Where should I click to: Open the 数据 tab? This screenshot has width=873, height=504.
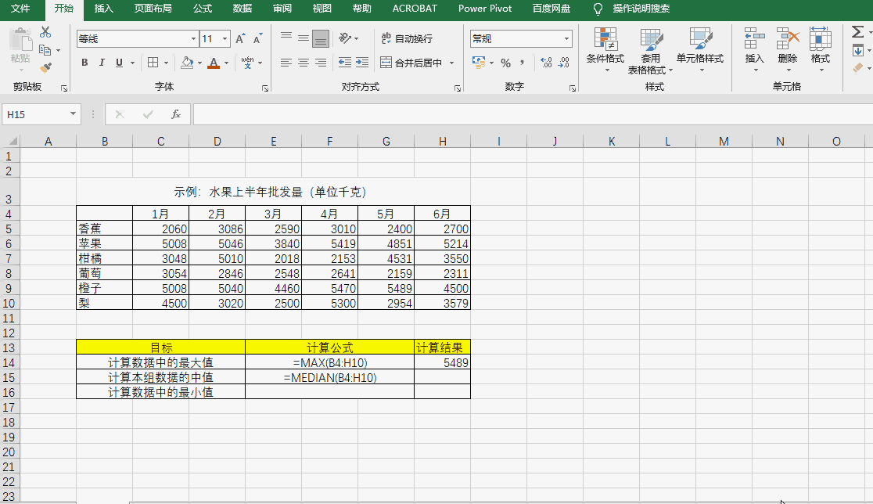242,9
